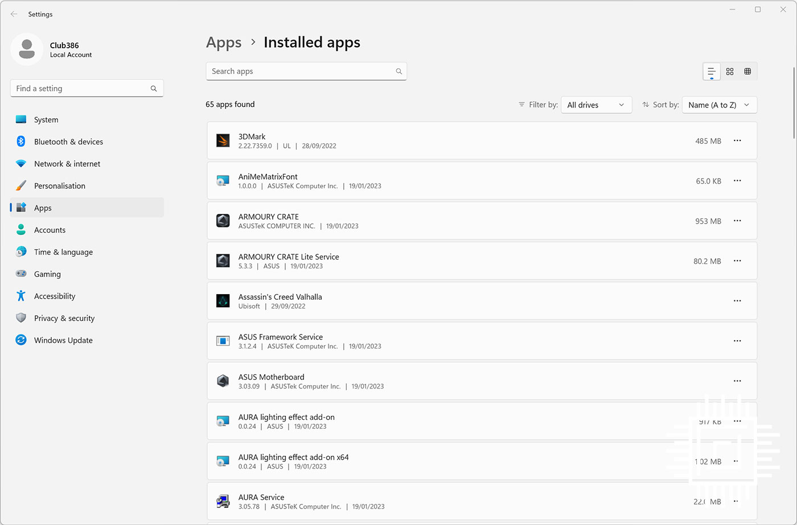Click the ARMOURY CRATE Lite Service name
Screen dimensions: 797x525
point(289,257)
